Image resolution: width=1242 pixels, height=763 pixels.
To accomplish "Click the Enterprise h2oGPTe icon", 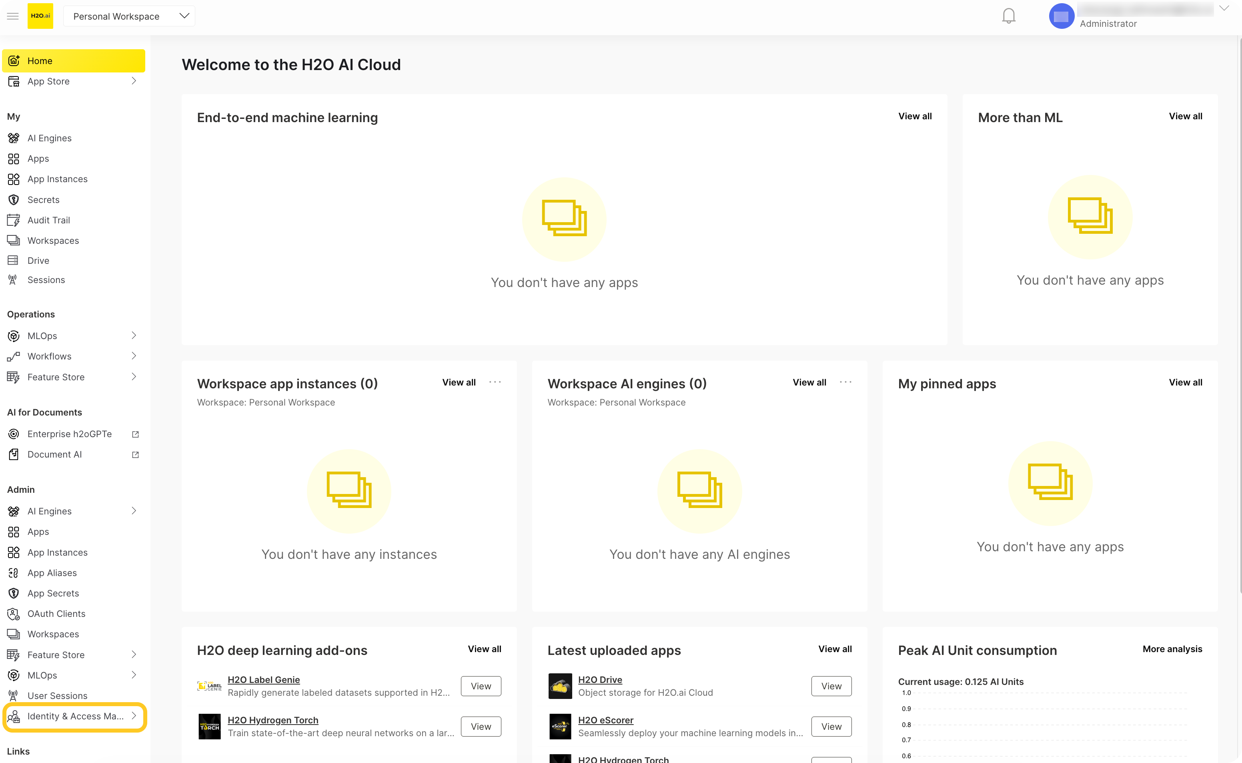I will tap(14, 434).
